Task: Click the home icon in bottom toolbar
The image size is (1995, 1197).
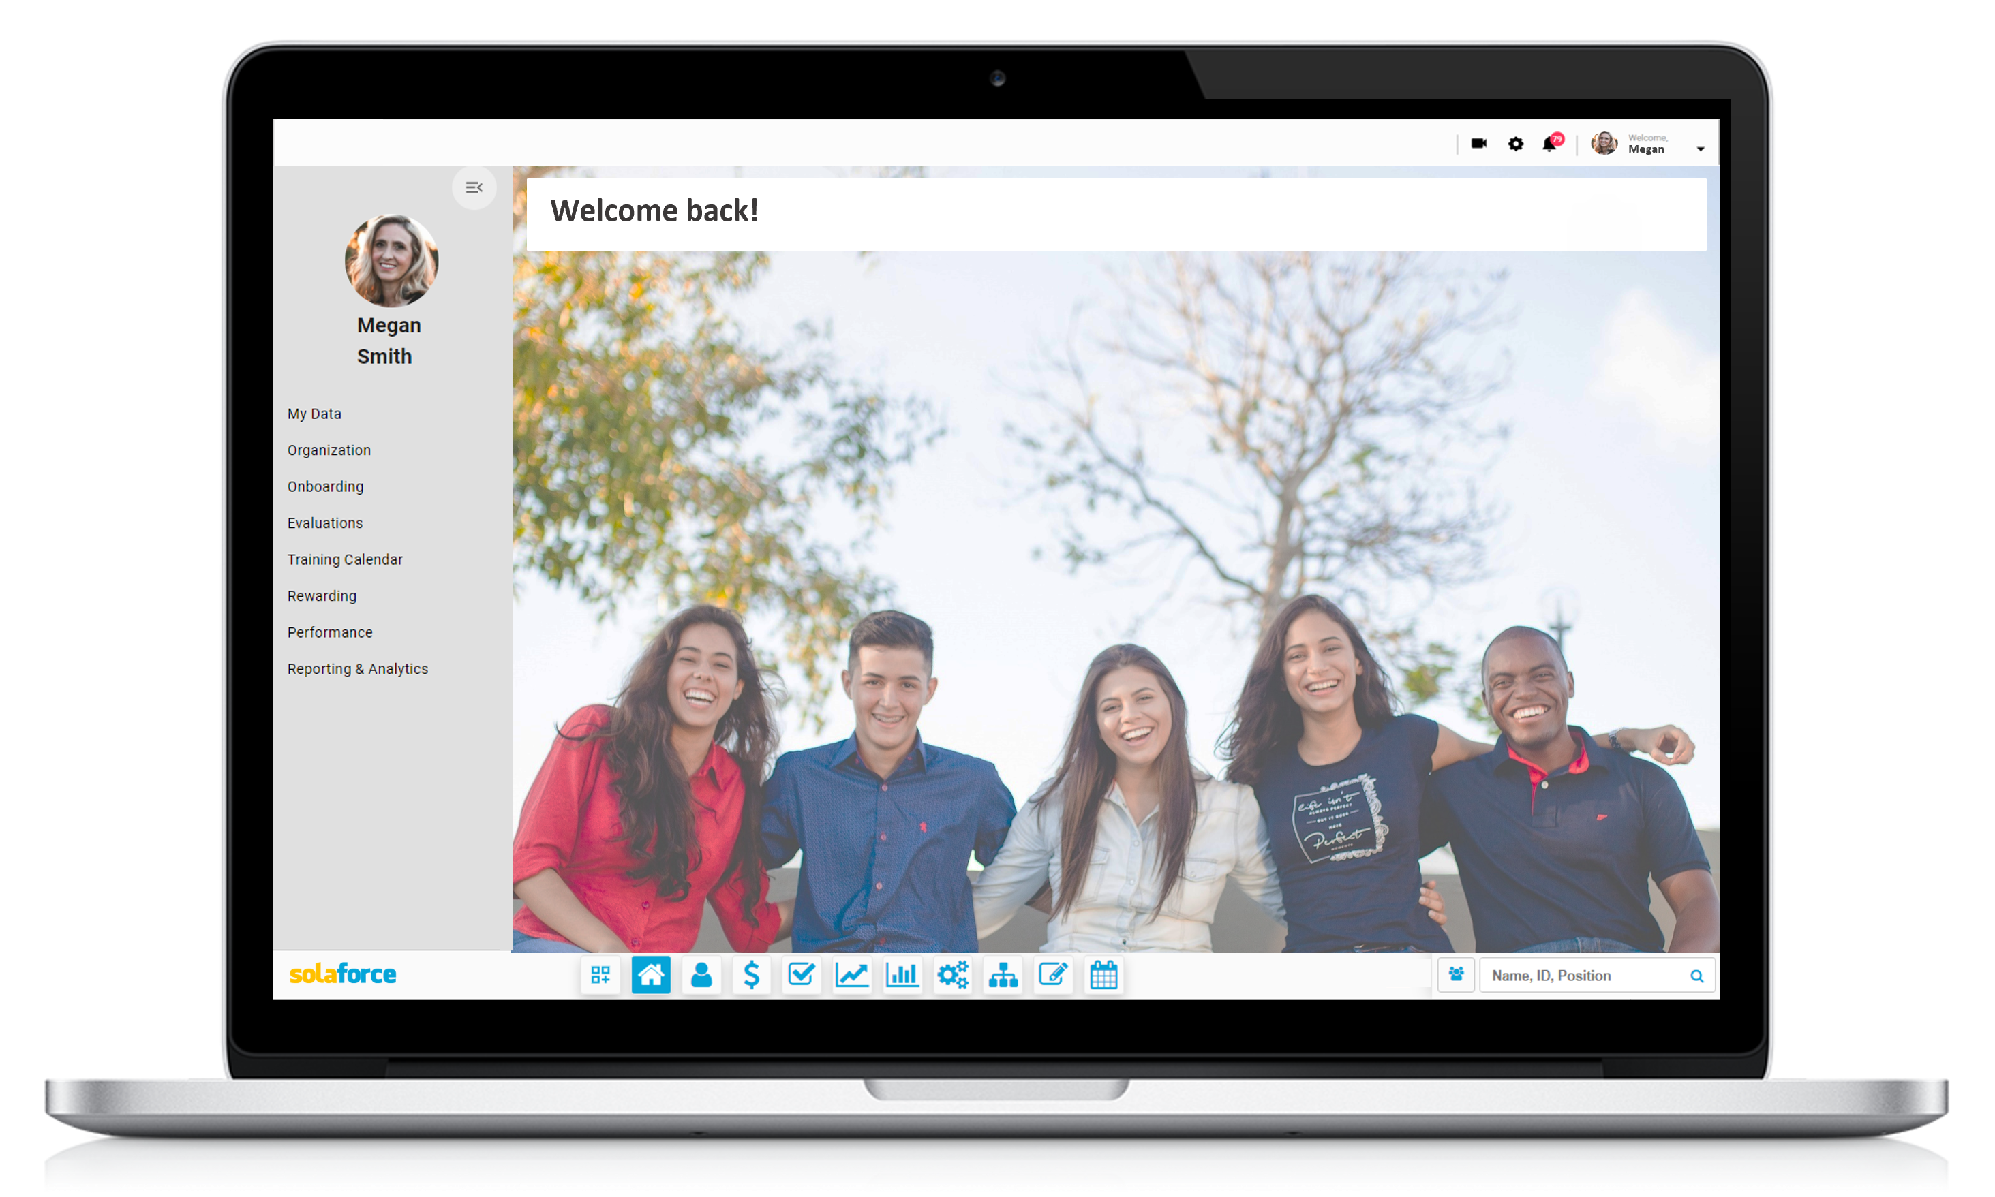Action: 651,976
